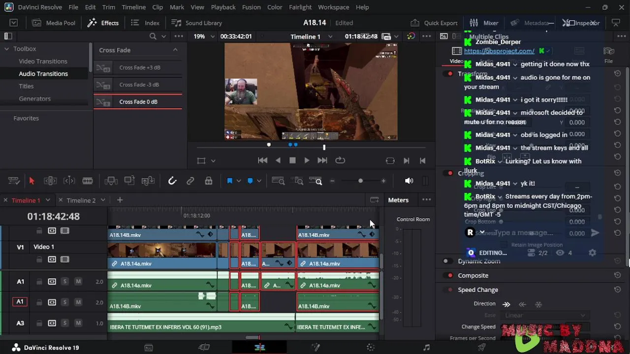Move the viewer playhead on the scrubber bar

point(324,147)
